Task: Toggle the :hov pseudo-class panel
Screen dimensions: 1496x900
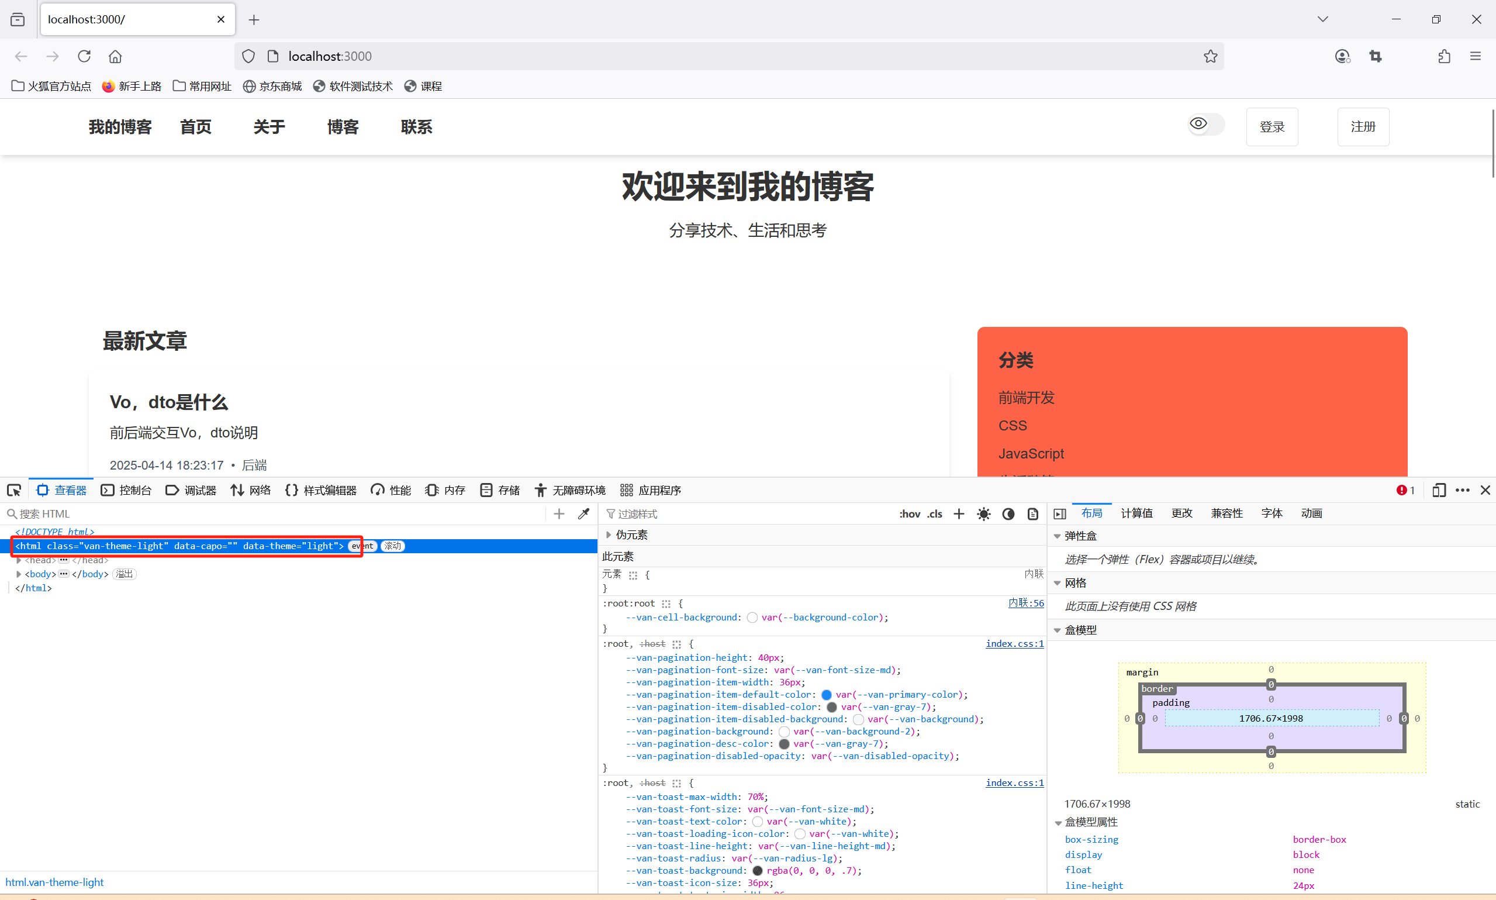Action: [909, 513]
